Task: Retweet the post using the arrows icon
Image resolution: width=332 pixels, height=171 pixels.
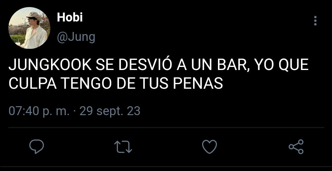Action: pos(123,147)
